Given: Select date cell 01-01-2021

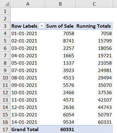Looking at the screenshot, I should coord(28,33).
